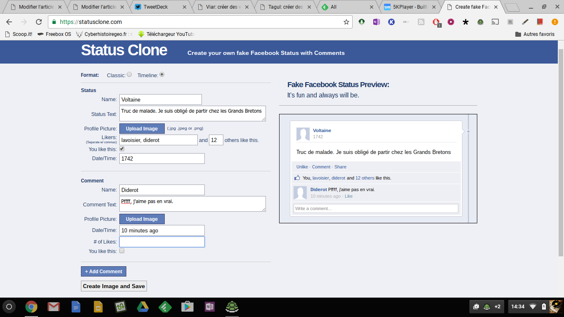Click the # of Likes field

(162, 242)
